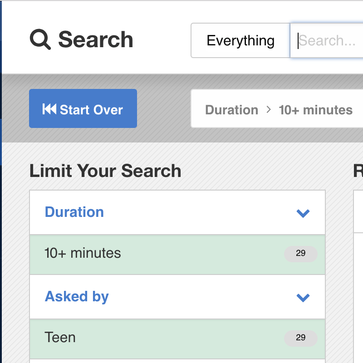The height and width of the screenshot is (363, 363).
Task: Click Start Over to reset the search
Action: (x=83, y=108)
